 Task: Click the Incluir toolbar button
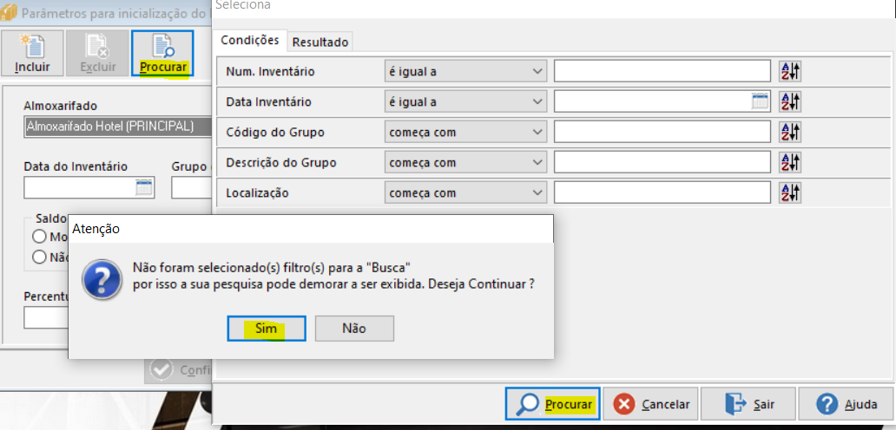(x=33, y=53)
